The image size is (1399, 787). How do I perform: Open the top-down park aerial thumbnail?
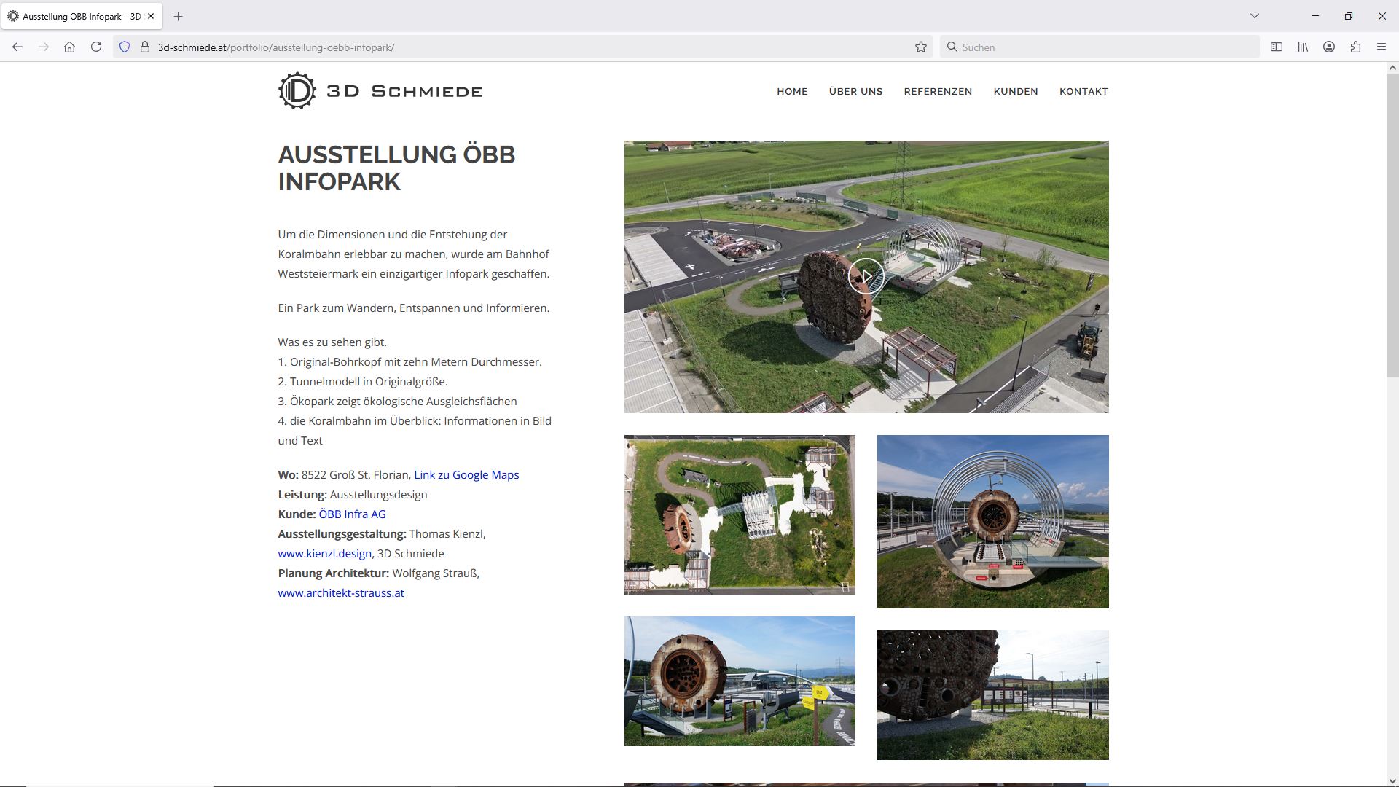coord(740,514)
